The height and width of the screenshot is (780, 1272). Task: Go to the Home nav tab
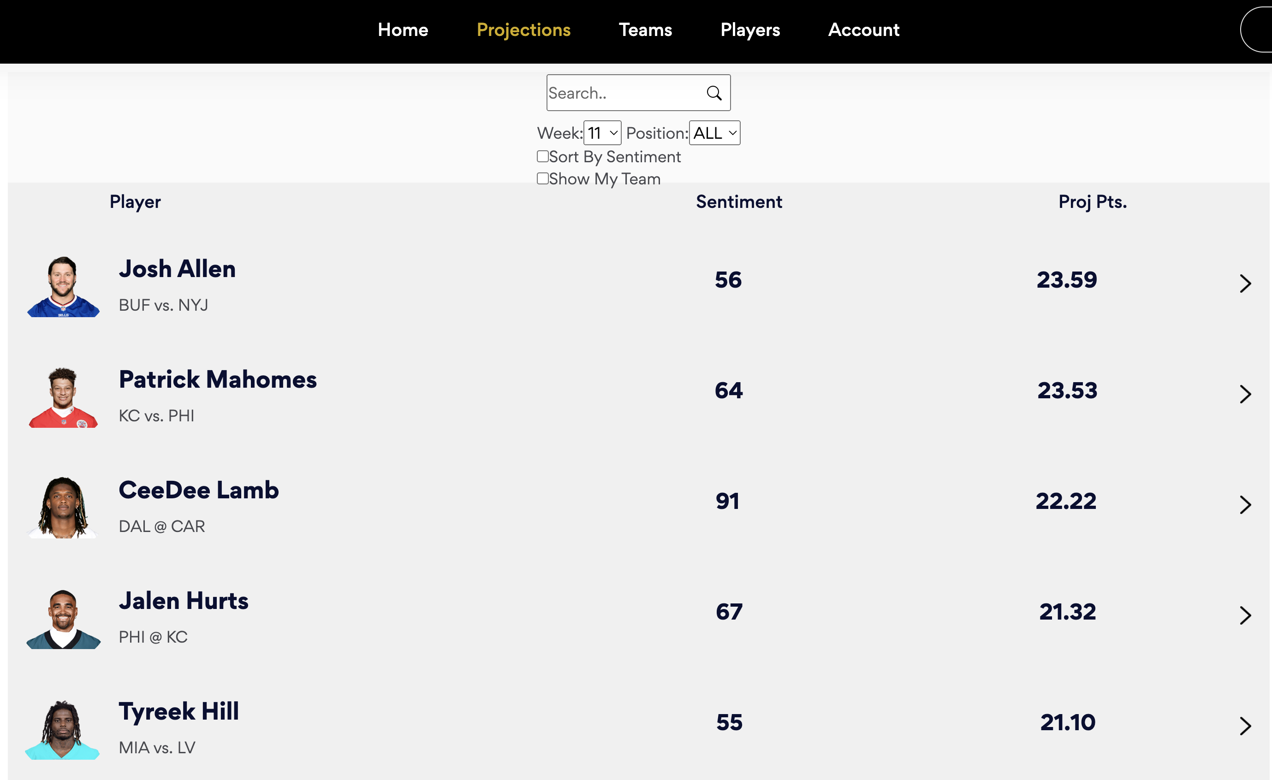tap(403, 30)
